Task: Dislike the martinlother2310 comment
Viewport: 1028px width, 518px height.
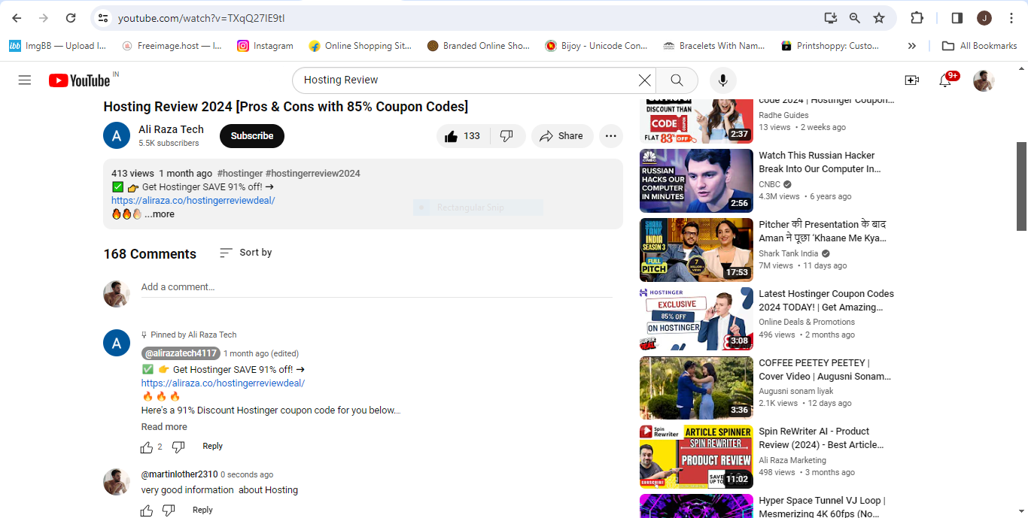Action: pyautogui.click(x=169, y=510)
